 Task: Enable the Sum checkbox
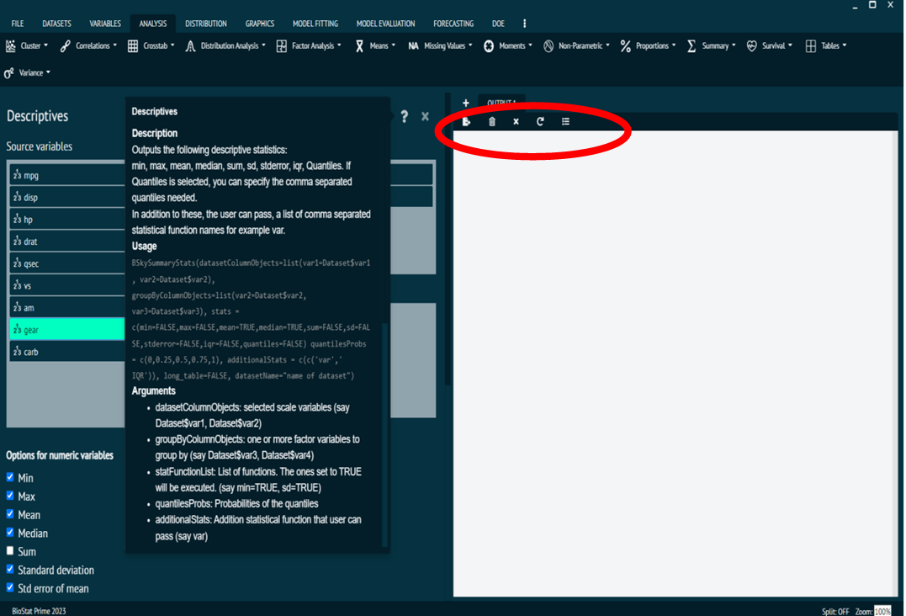[x=10, y=551]
